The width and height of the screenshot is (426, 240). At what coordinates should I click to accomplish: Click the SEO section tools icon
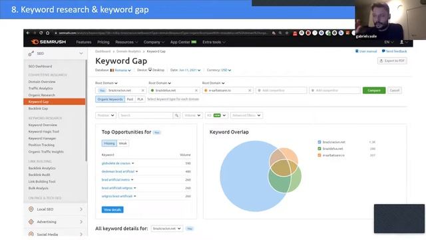[31, 53]
